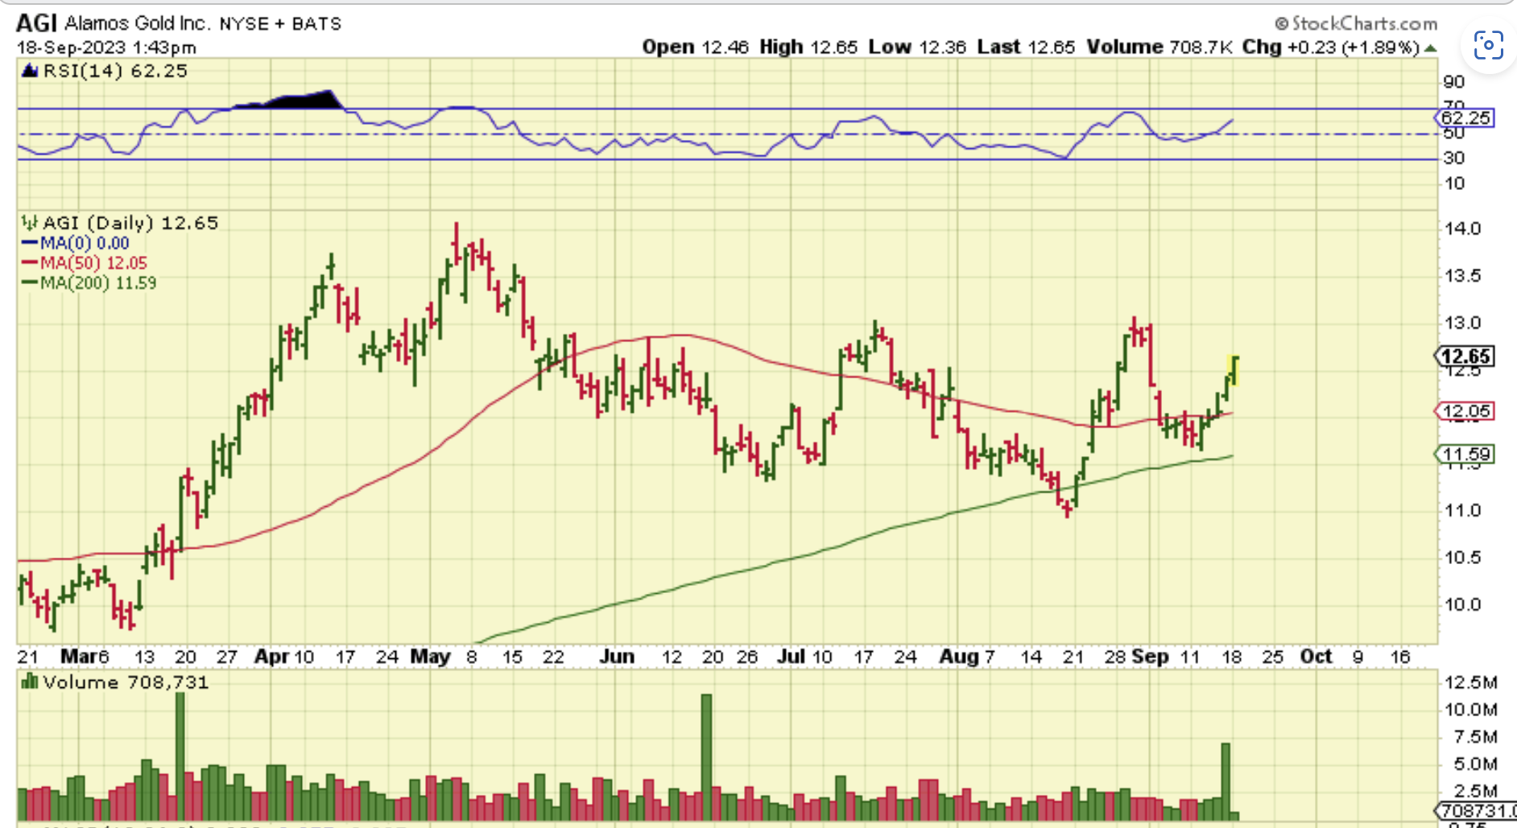Click the "Sep" month label on date axis
The image size is (1517, 828).
click(x=1150, y=657)
